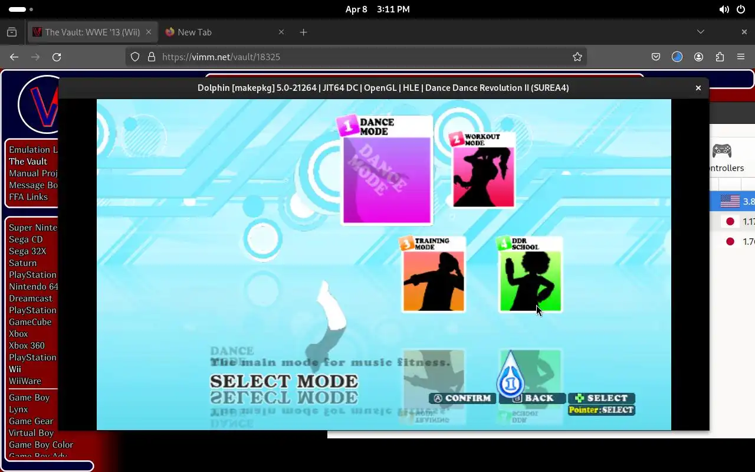
Task: Click the vimm.net URL address field
Action: [356, 57]
